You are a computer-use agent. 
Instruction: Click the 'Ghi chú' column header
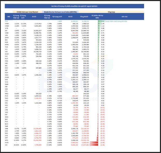click(125, 17)
